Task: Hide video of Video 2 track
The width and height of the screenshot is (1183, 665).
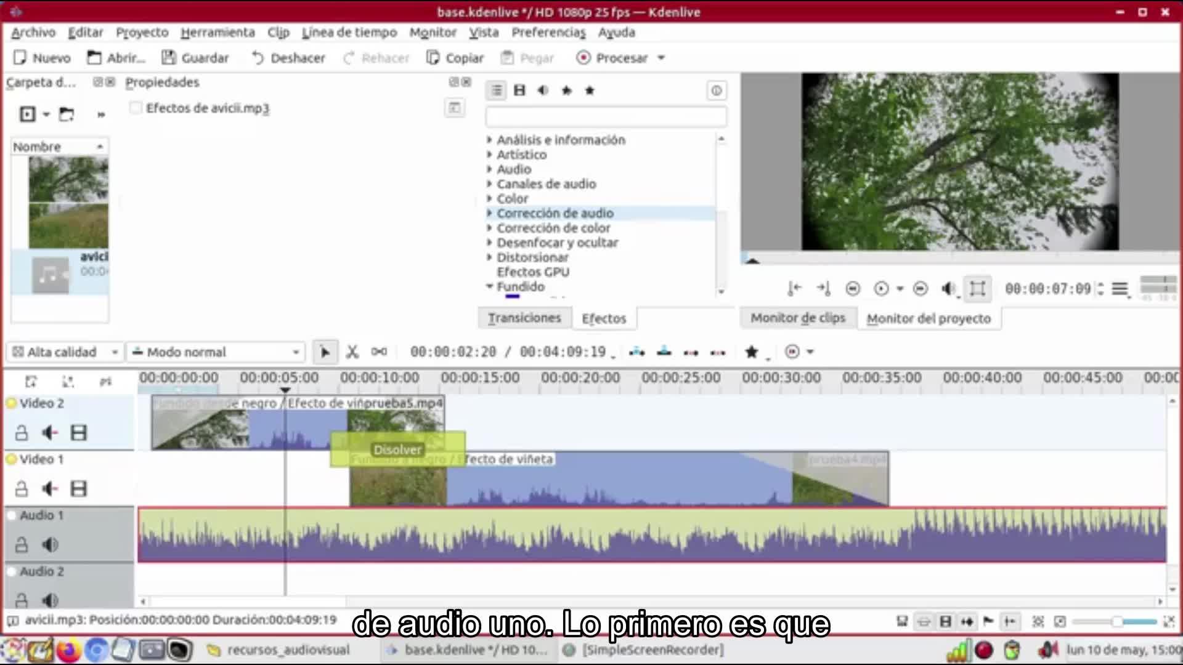Action: [79, 433]
